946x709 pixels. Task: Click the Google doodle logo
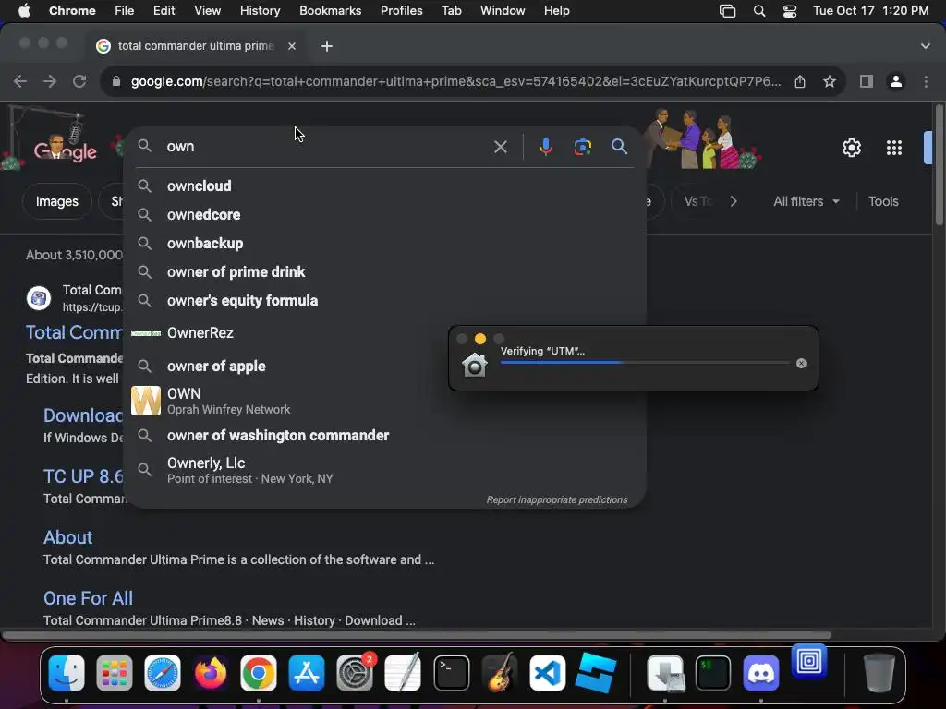pos(65,150)
